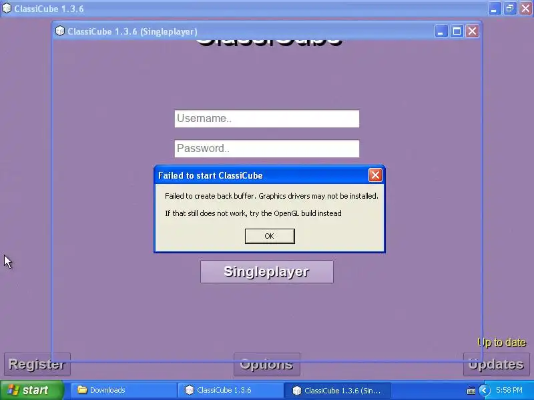Click OK in the error dialog

270,236
